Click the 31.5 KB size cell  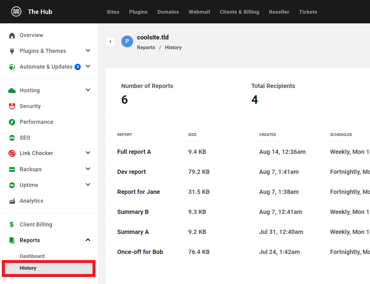pyautogui.click(x=199, y=192)
